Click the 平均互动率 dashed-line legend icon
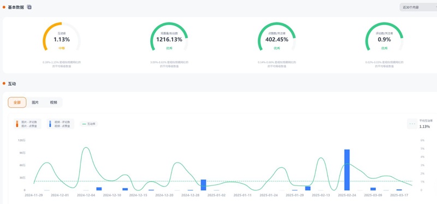 pos(412,124)
